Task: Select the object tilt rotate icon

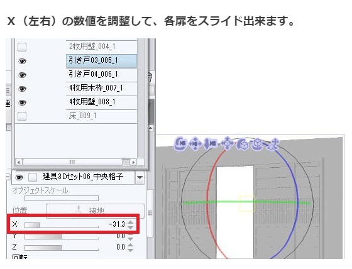Action: click(x=243, y=144)
